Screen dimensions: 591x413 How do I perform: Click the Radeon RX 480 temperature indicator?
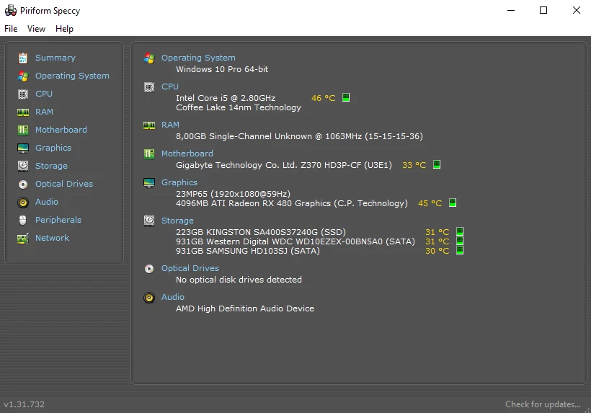coord(453,203)
